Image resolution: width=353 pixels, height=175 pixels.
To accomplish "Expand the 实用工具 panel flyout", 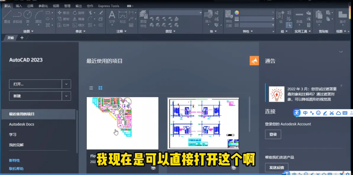I will 303,31.
